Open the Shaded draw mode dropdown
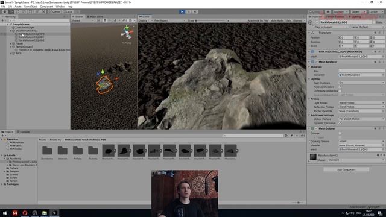 83,20
